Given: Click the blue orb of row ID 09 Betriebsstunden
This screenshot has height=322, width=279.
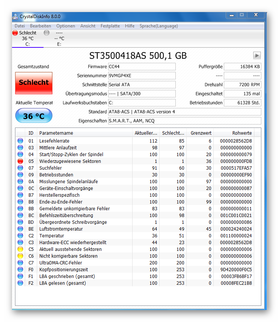Looking at the screenshot, I should (x=20, y=175).
